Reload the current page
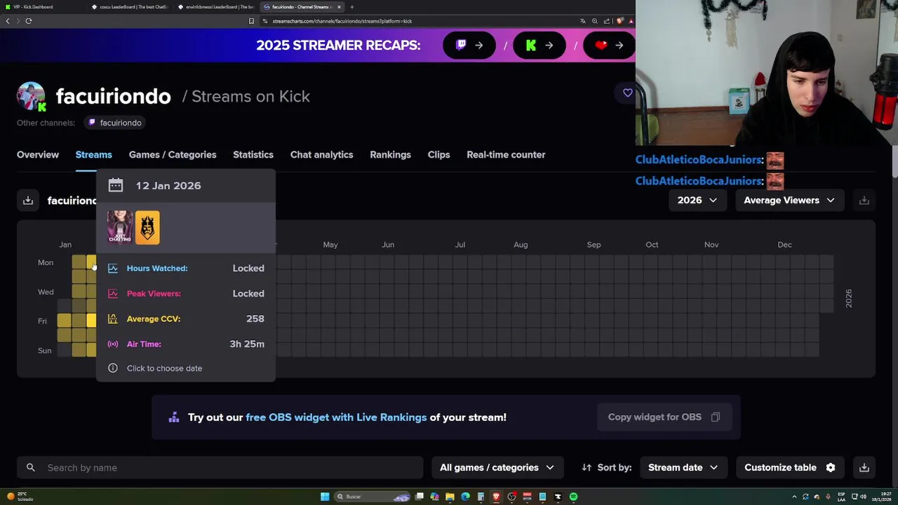Viewport: 898px width, 505px height. tap(29, 21)
